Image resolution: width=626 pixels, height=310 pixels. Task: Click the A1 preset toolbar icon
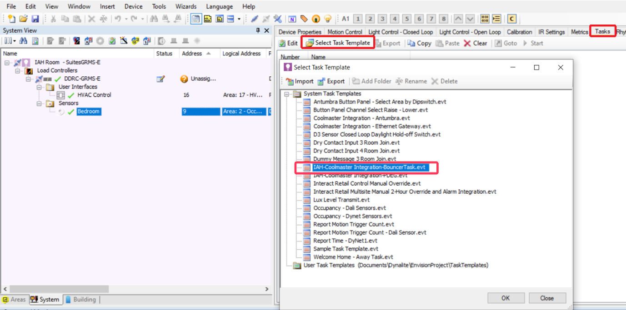[346, 19]
